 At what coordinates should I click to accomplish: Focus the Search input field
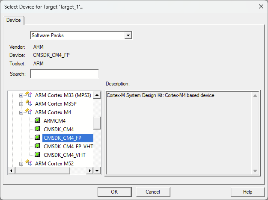[x=64, y=74]
